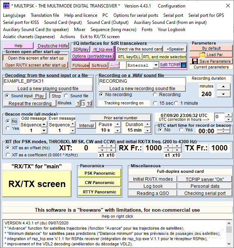Screen dimensions: 234x248
Task: Set repeat Minutes to 10
Action: tap(89, 104)
